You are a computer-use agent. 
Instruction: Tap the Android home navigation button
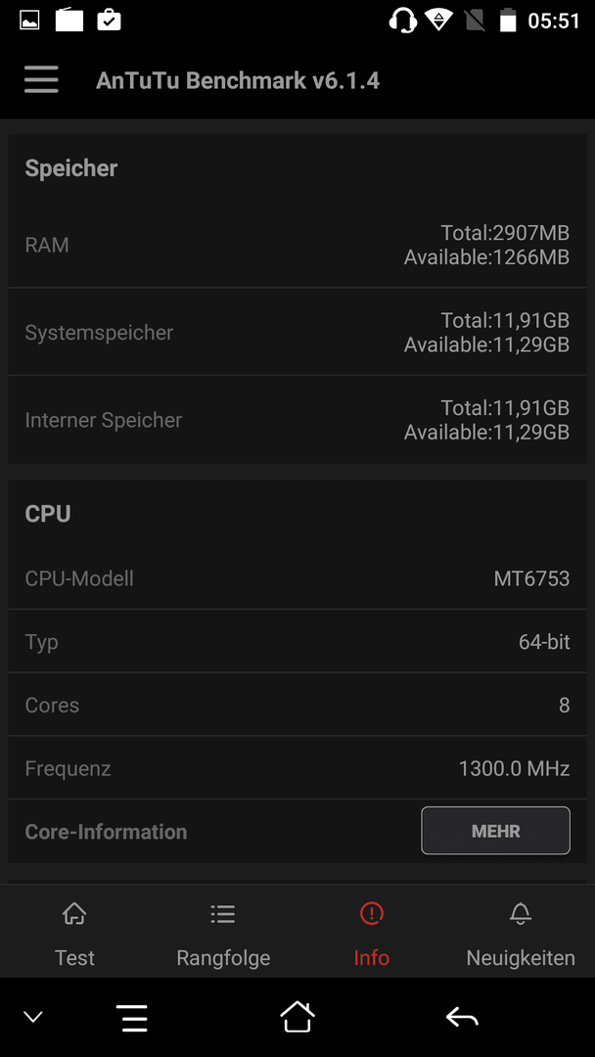click(297, 1017)
